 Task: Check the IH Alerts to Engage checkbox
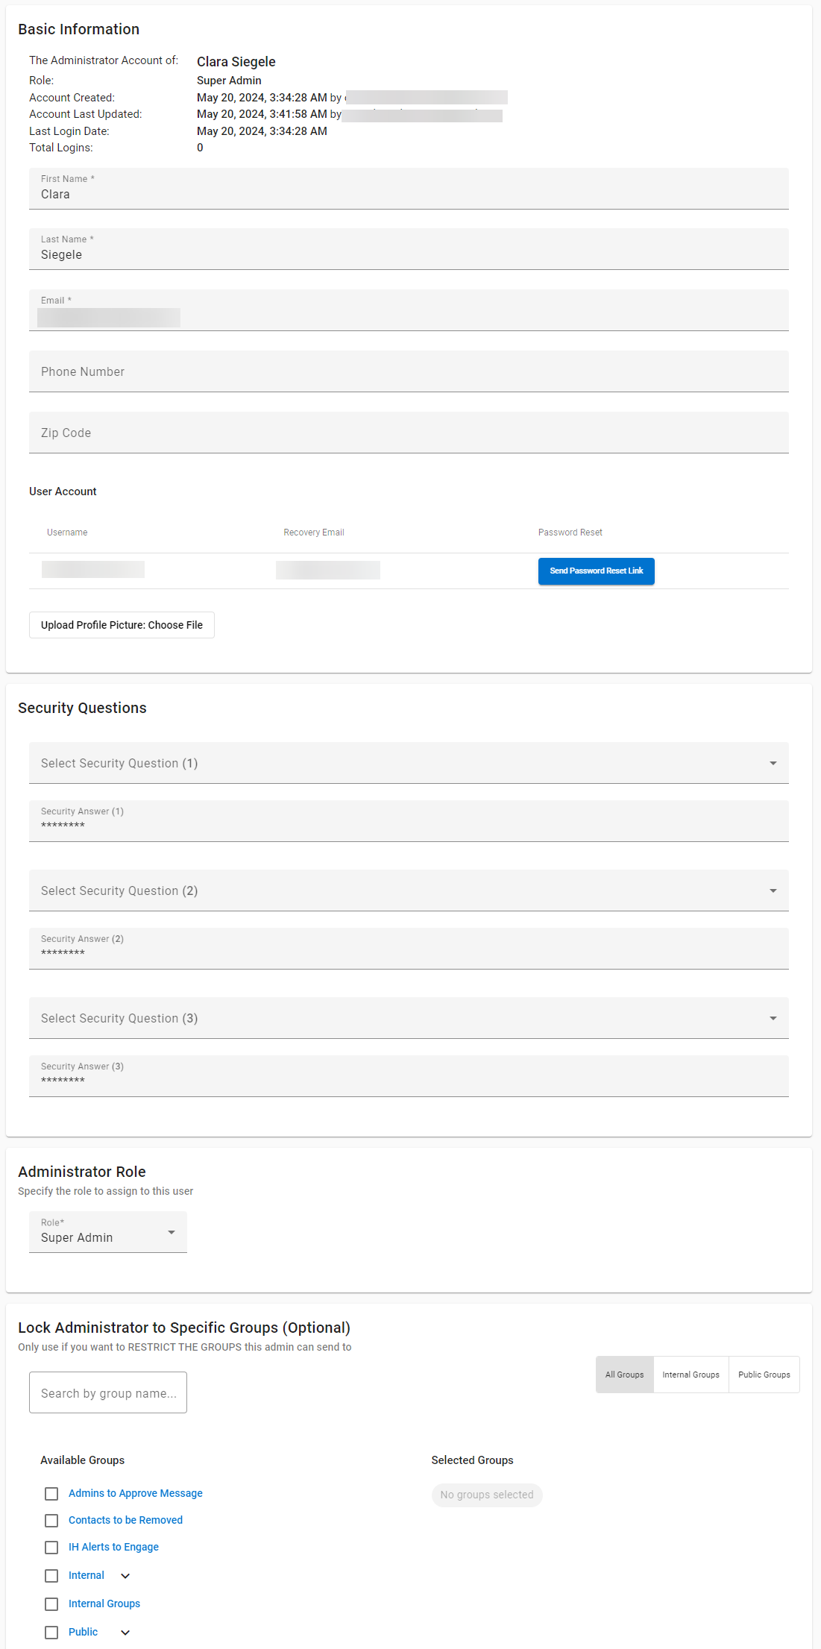pyautogui.click(x=51, y=1548)
